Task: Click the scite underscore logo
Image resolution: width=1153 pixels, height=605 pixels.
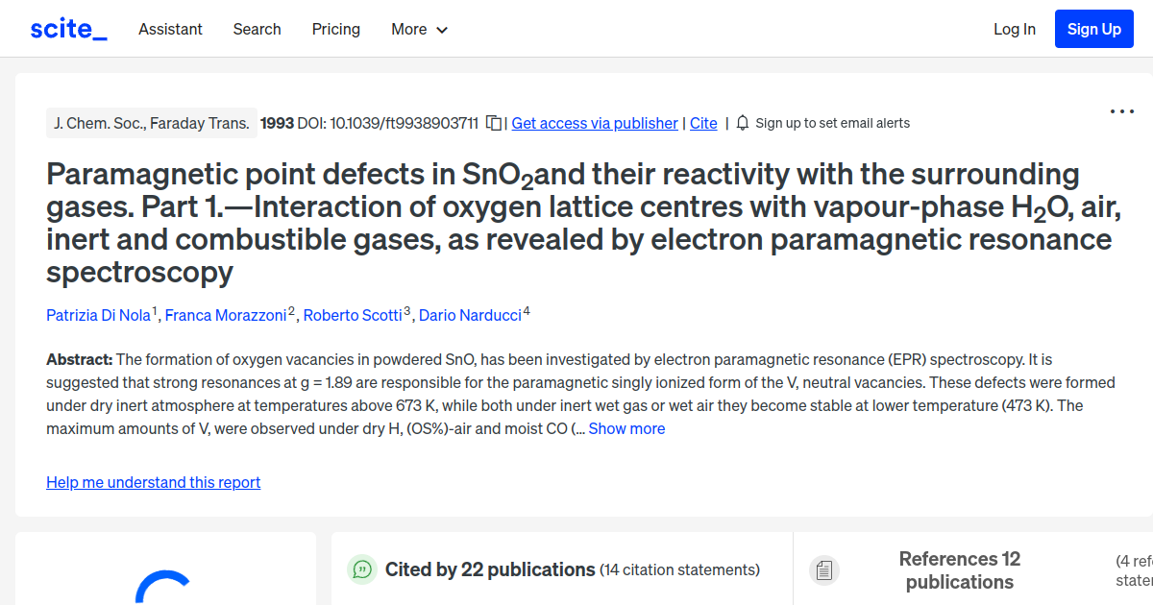Action: coord(67,28)
